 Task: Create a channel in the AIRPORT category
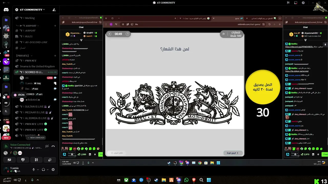[x=55, y=26]
